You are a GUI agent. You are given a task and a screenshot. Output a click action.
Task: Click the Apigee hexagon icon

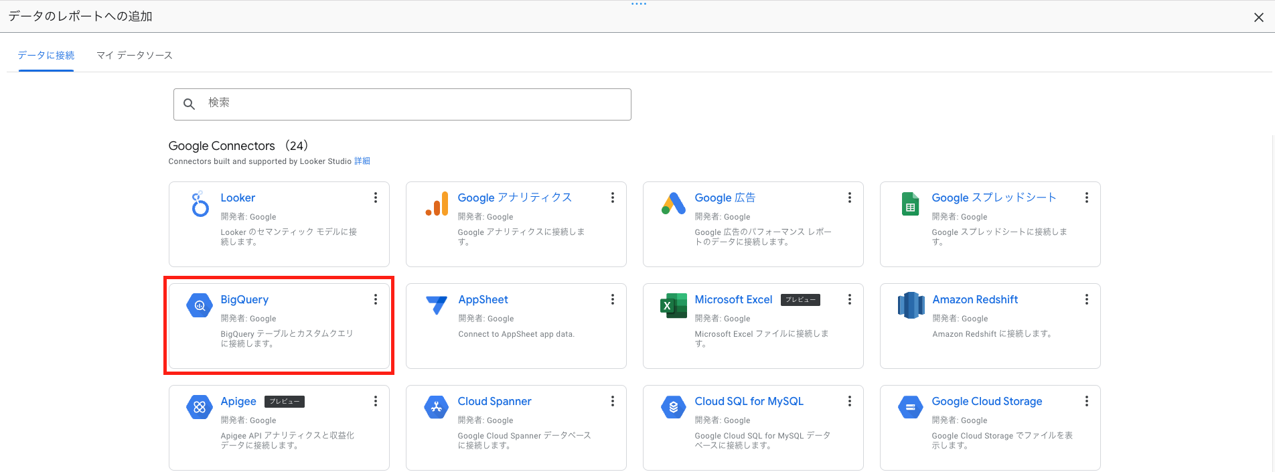[x=200, y=407]
